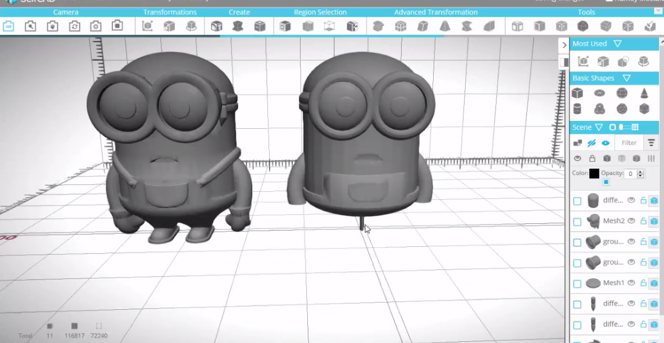Add a cube from Basic Shapes
This screenshot has width=664, height=343.
tap(577, 93)
